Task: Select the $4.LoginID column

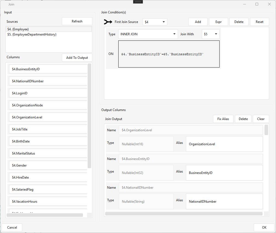Action: point(48,93)
